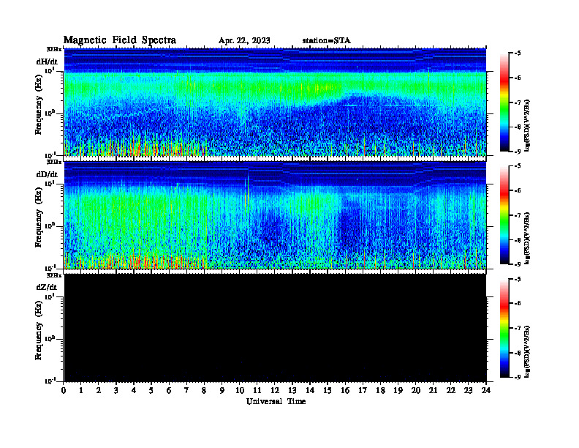Click hour "10" on the Universal Time axis
The image size is (579, 448).
click(240, 390)
